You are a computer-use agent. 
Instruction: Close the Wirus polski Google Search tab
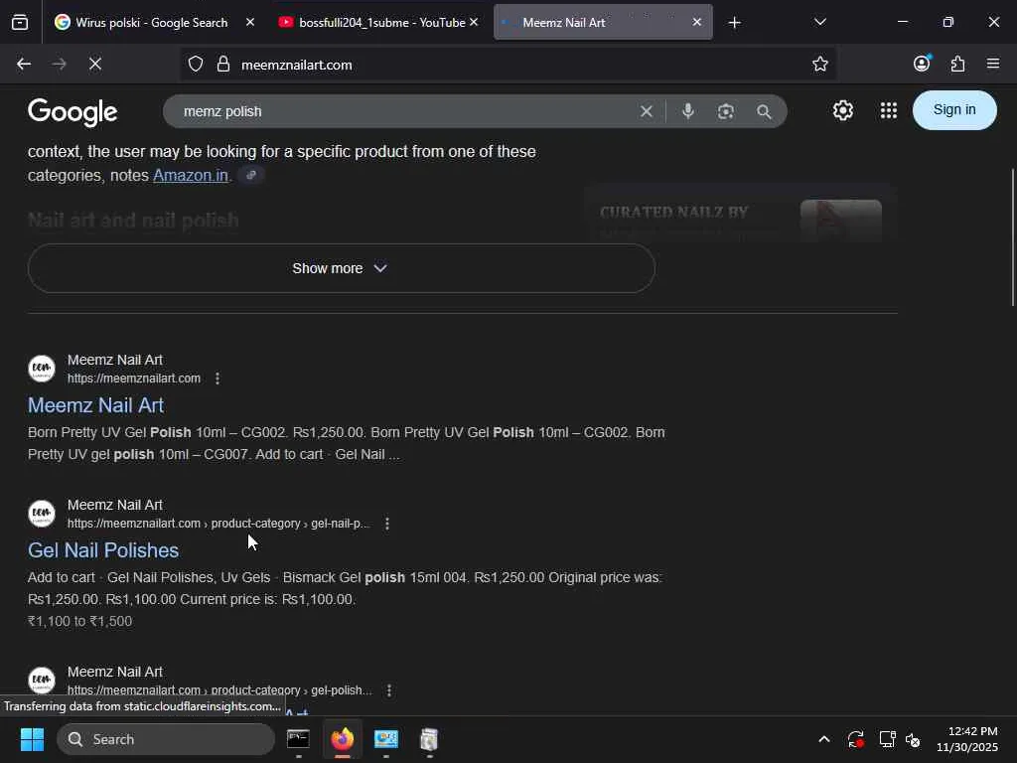250,22
